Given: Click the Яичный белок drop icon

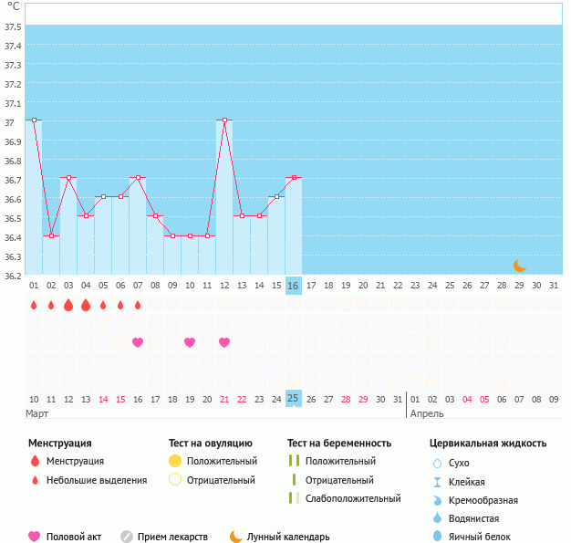Looking at the screenshot, I should pos(437,537).
